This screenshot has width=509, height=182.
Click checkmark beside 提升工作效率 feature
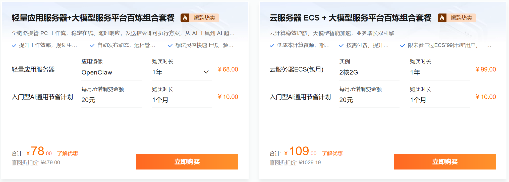coord(14,45)
